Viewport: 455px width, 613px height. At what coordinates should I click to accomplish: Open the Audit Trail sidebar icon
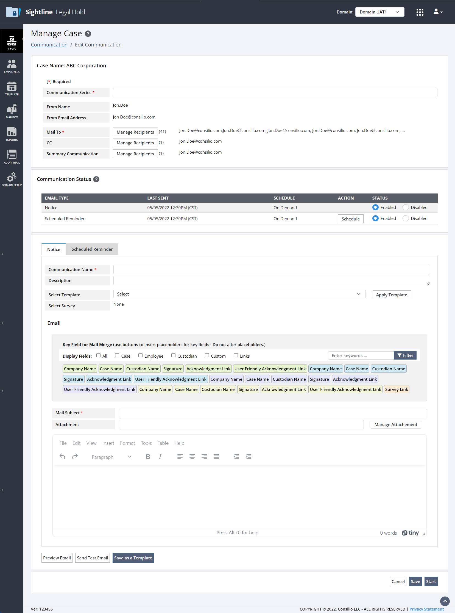(x=12, y=157)
